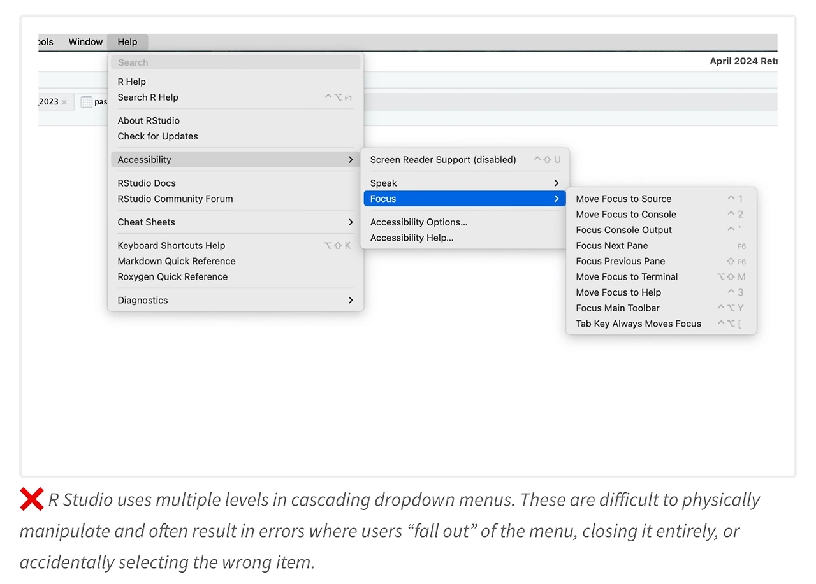816x584 pixels.
Task: Choose Search R Help menu item
Action: click(236, 97)
